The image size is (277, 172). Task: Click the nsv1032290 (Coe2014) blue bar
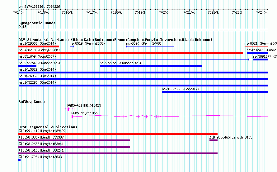pos(143,86)
